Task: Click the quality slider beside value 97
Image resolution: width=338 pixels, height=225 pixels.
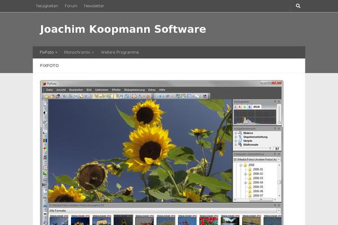Action: (253, 148)
